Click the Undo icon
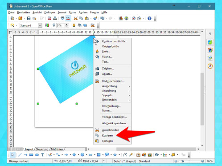 click(103, 18)
